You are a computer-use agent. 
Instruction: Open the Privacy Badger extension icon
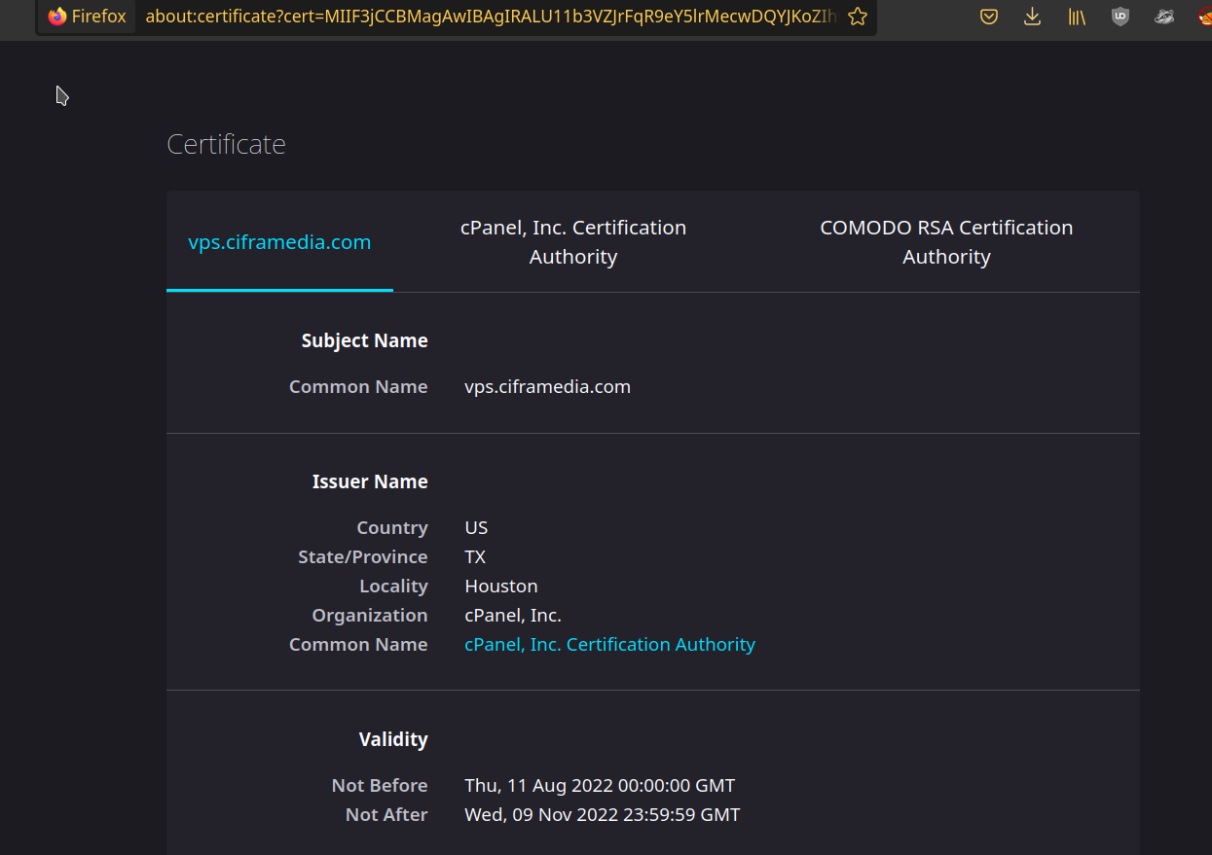pyautogui.click(x=1164, y=17)
